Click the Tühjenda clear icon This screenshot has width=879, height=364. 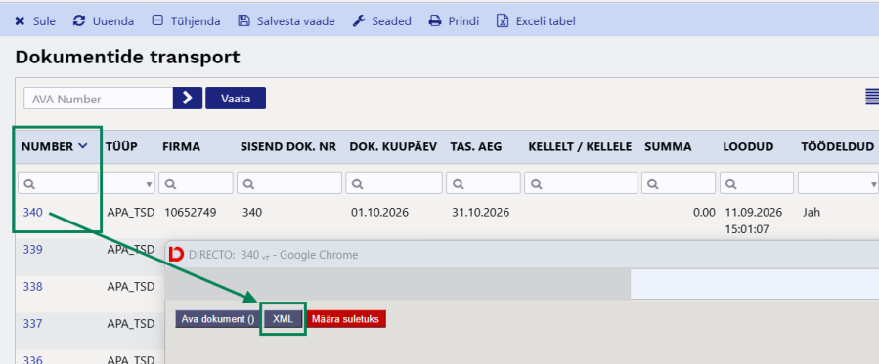coord(157,20)
